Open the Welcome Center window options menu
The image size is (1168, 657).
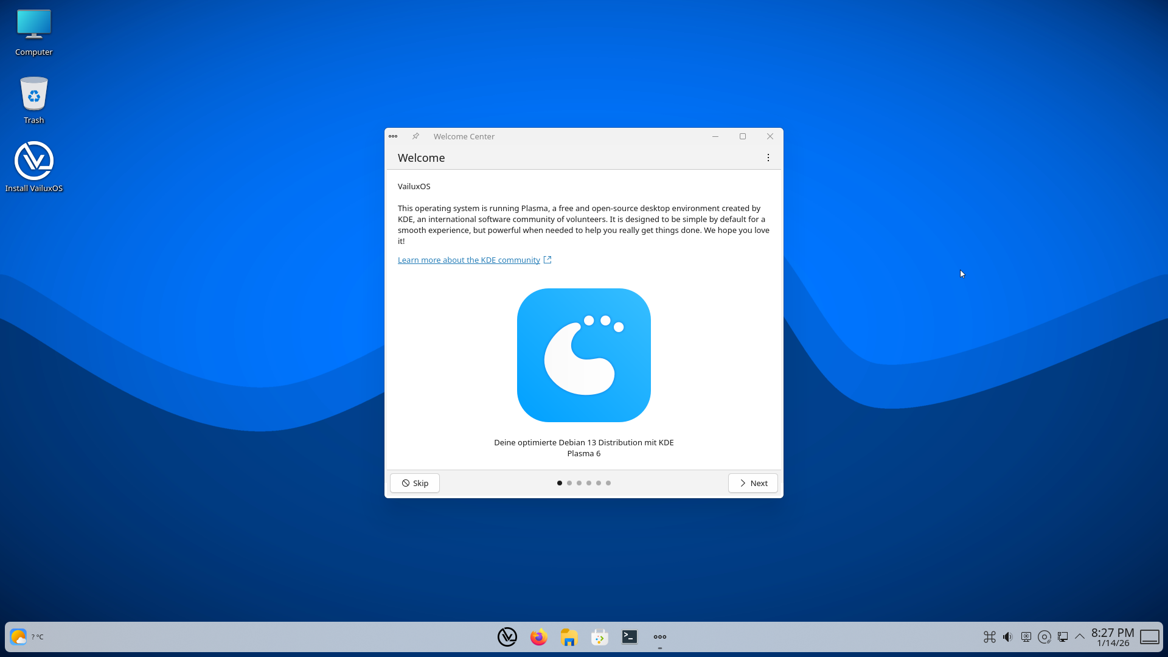[x=393, y=136]
